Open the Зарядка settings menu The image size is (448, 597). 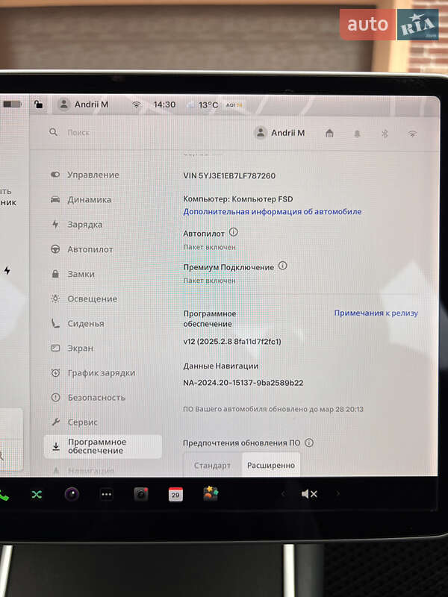(77, 225)
